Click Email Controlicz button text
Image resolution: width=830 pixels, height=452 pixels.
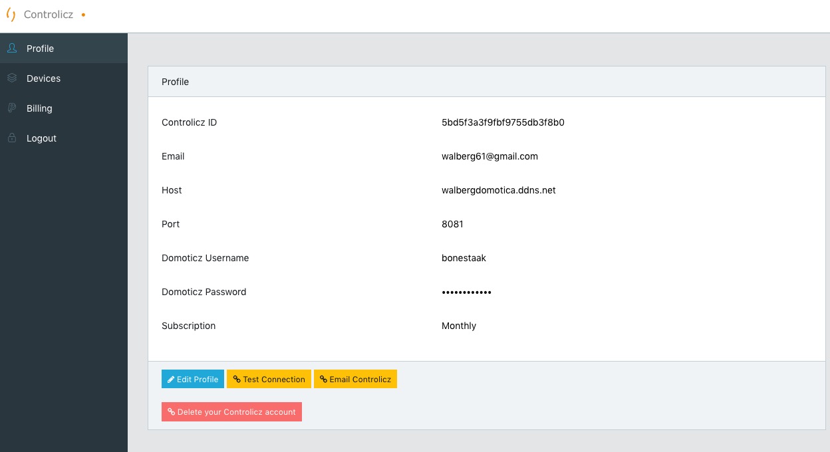pos(360,379)
